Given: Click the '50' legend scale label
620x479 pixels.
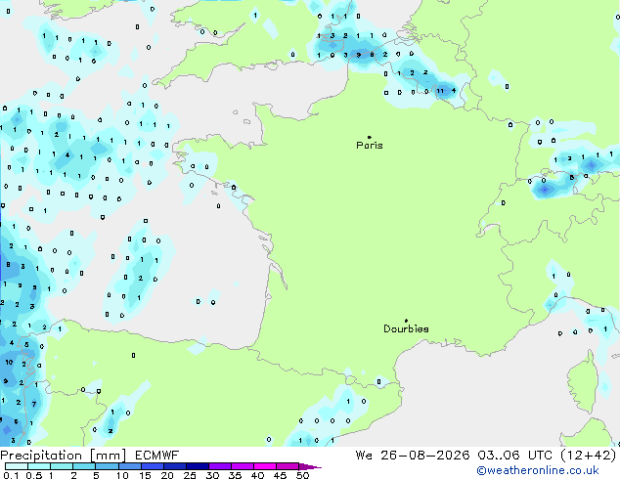Looking at the screenshot, I should [303, 475].
